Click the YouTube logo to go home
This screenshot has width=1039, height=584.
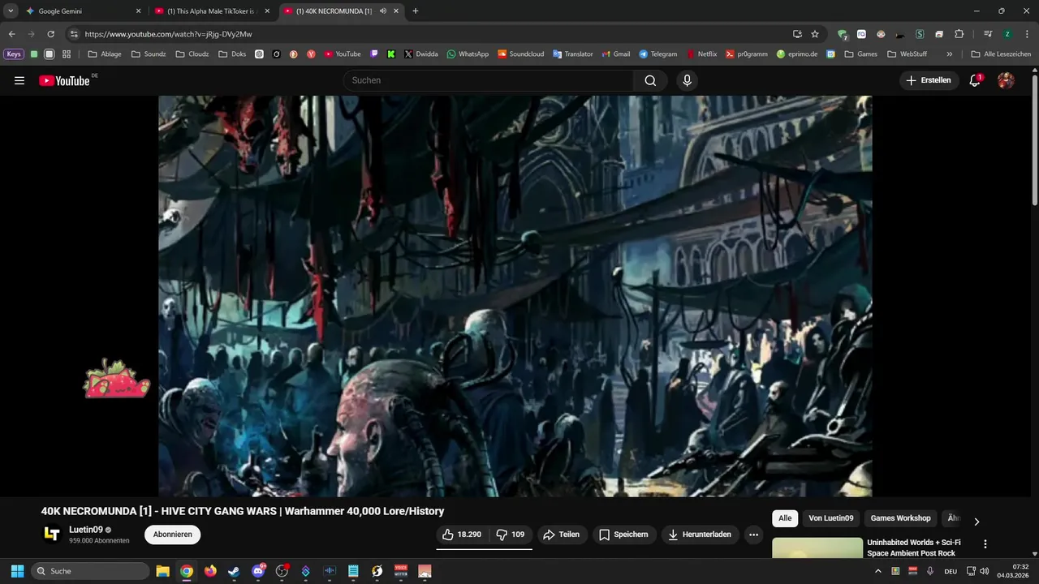[65, 80]
